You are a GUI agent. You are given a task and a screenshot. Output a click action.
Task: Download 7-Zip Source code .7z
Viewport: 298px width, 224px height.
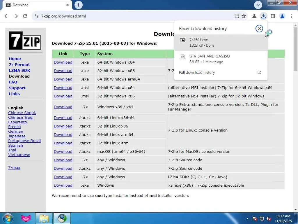click(x=63, y=160)
